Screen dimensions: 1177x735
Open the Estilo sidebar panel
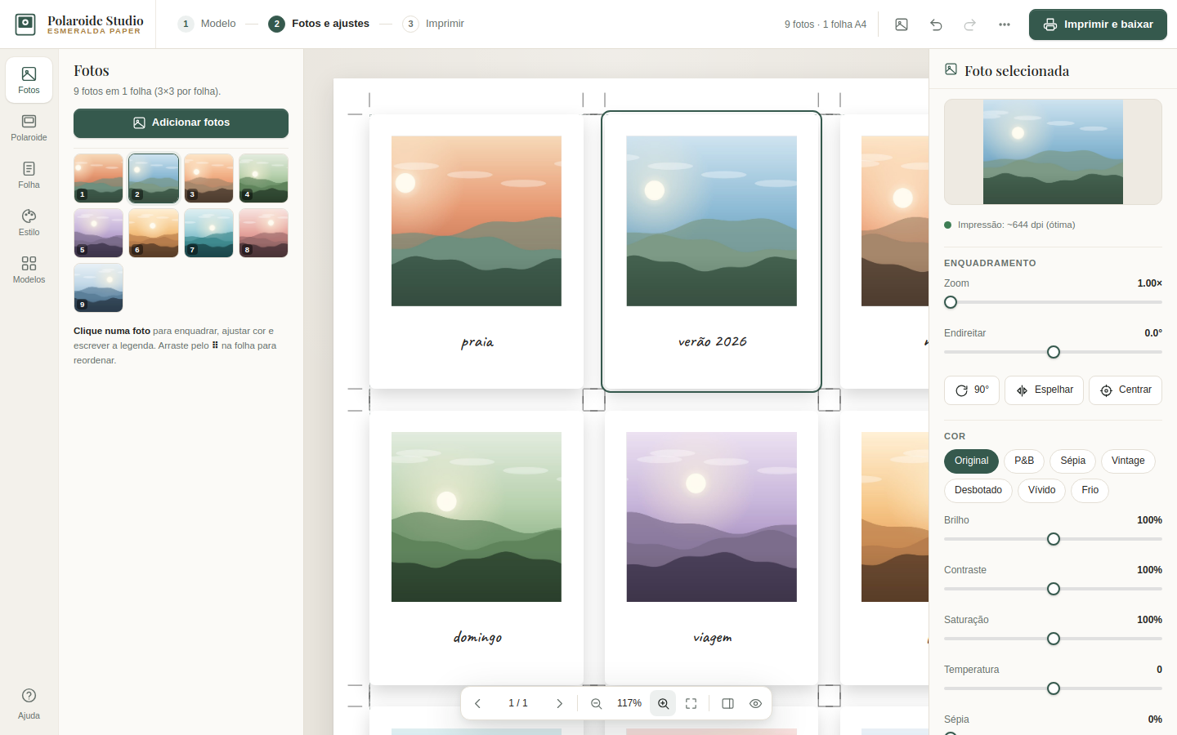pos(29,222)
